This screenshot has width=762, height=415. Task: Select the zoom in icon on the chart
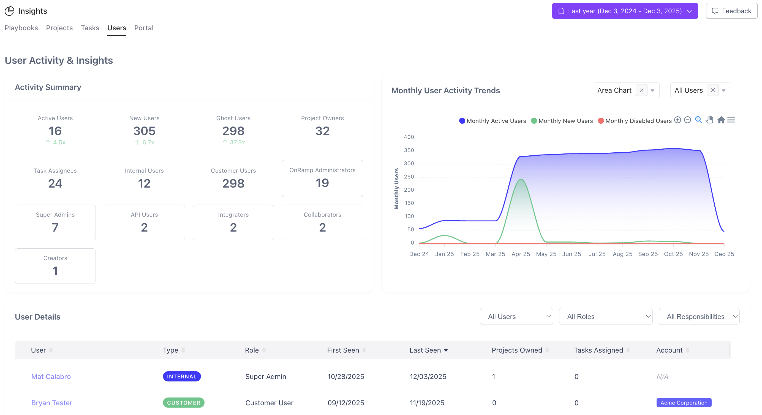(678, 120)
